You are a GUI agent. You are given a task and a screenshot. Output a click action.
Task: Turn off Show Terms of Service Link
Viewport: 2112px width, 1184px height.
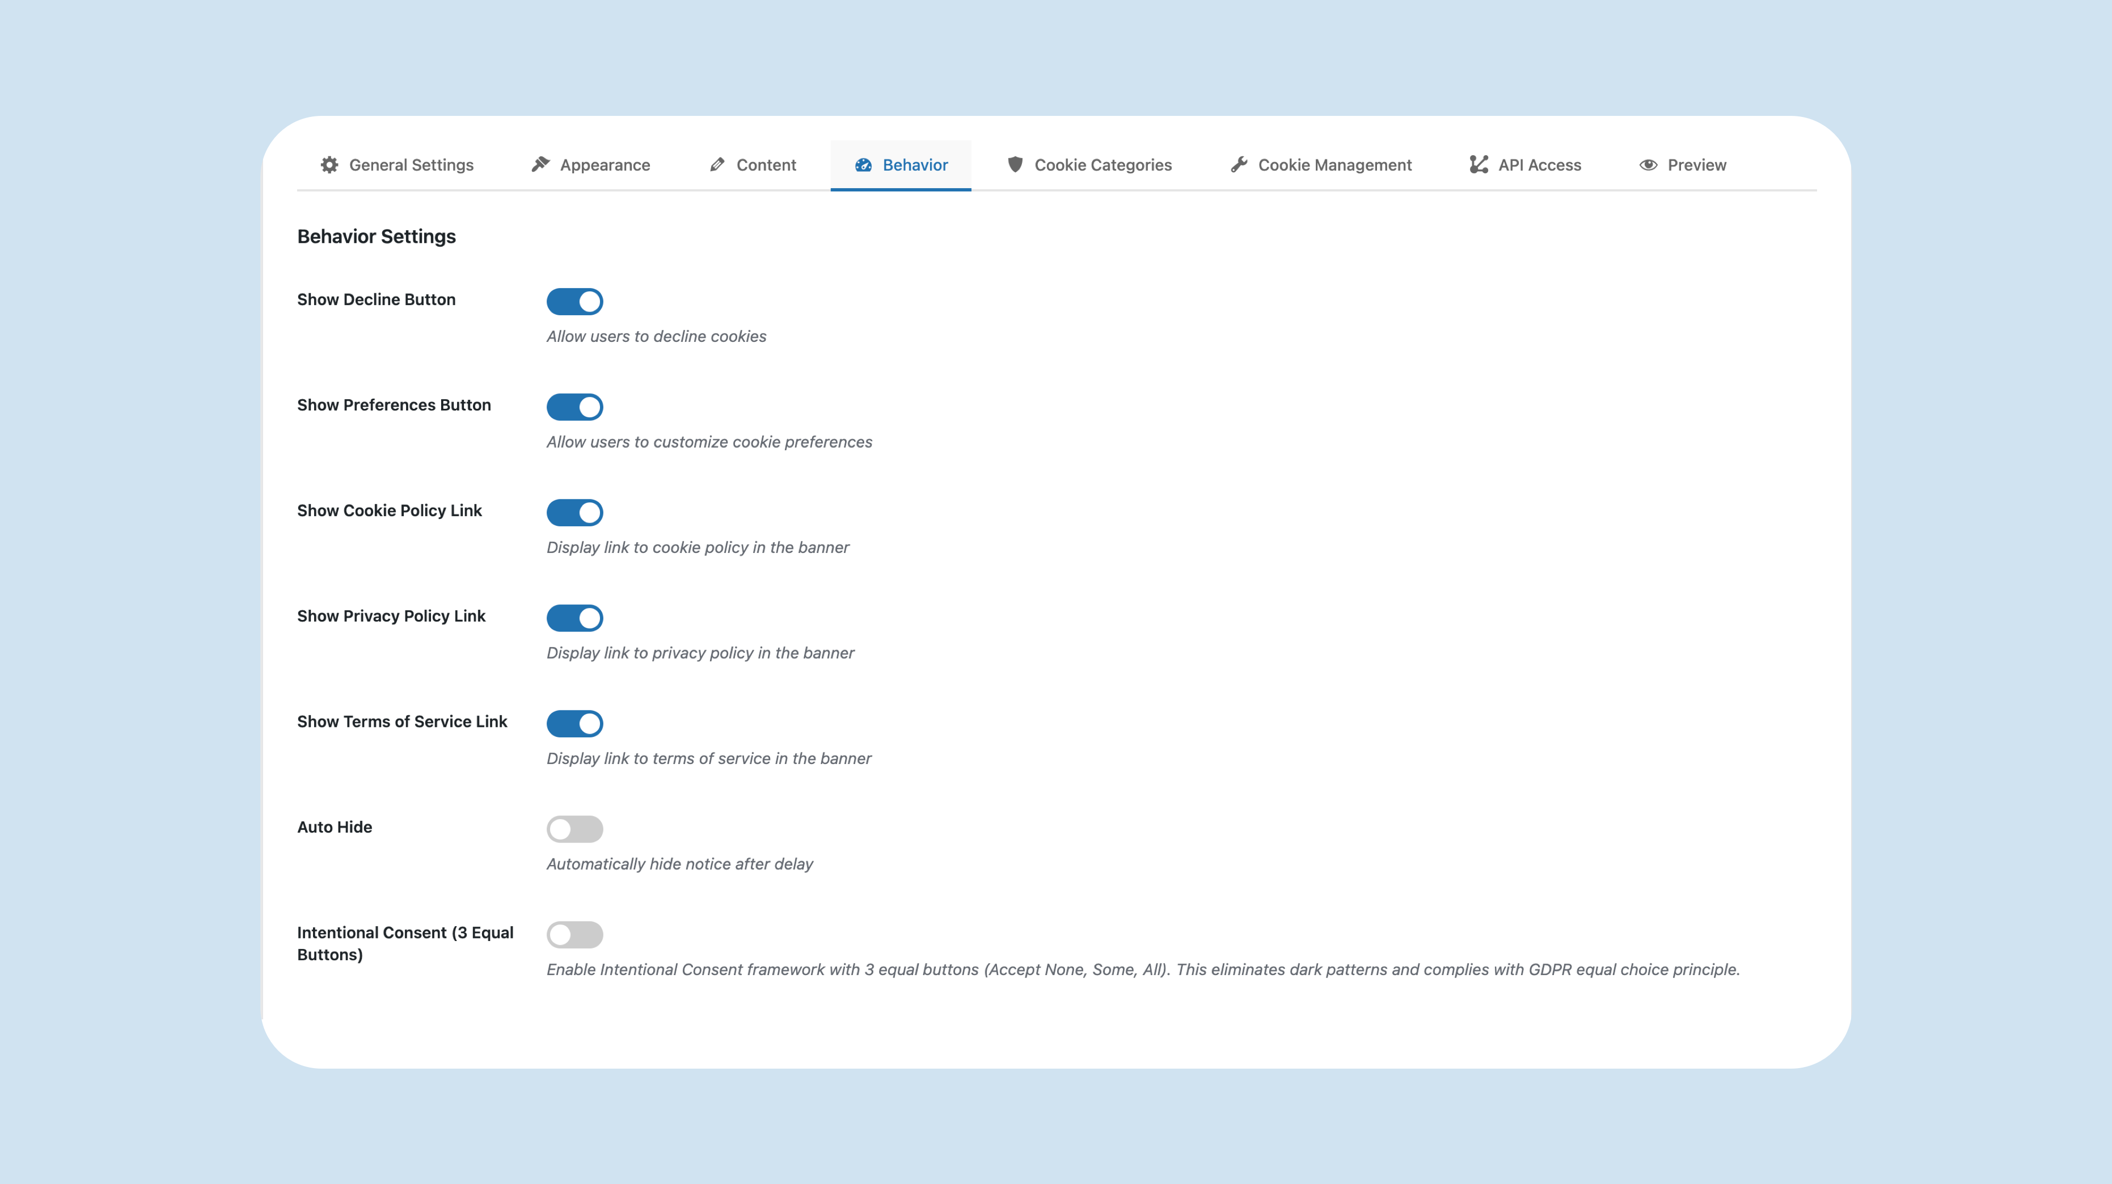click(575, 723)
